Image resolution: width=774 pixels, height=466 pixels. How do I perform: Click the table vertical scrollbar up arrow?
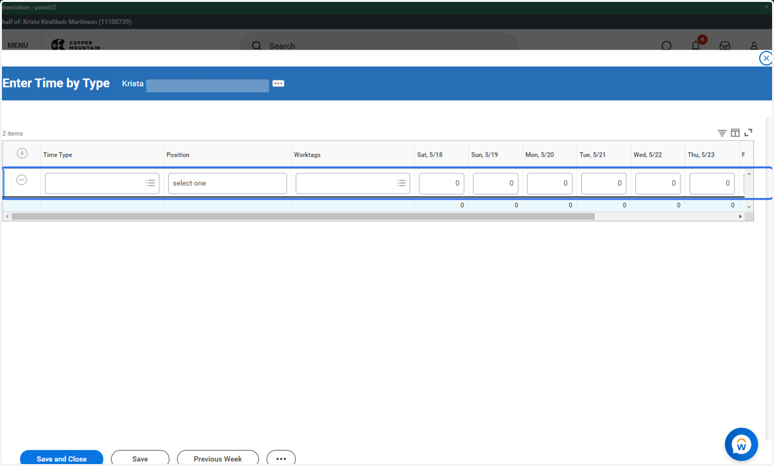749,174
